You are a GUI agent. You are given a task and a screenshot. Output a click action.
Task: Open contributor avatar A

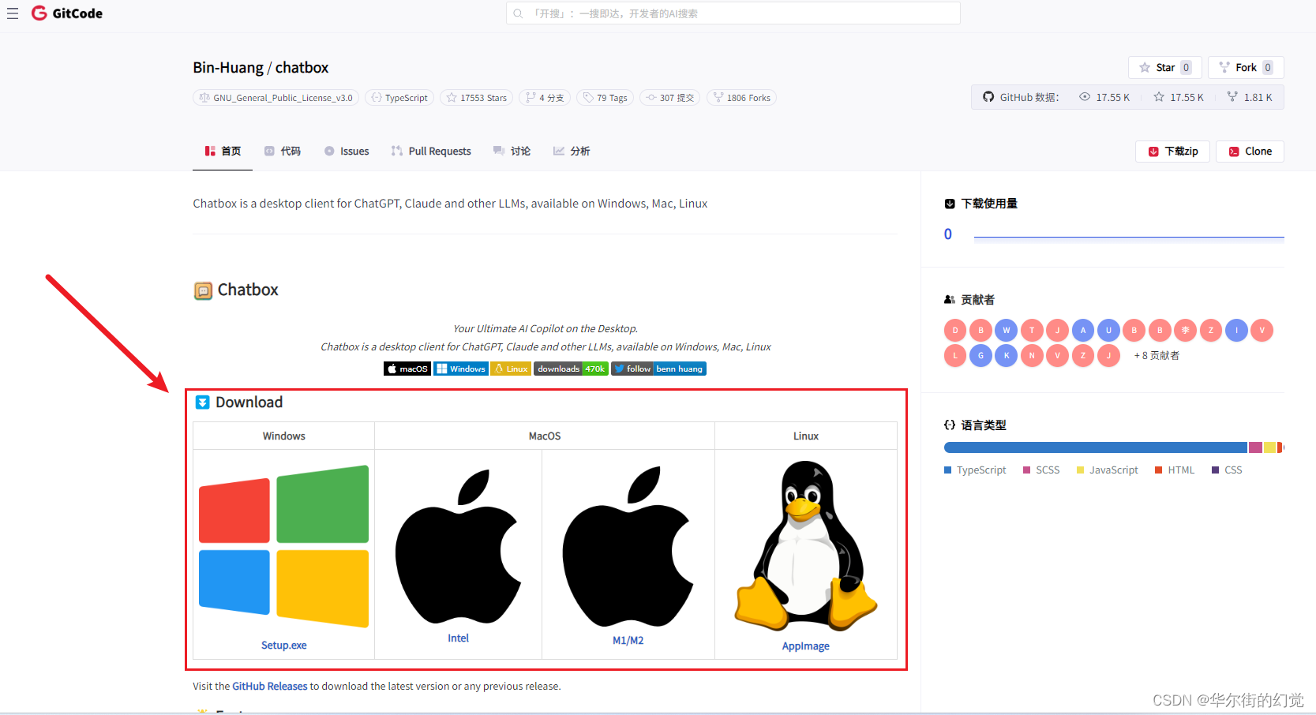tap(1083, 330)
